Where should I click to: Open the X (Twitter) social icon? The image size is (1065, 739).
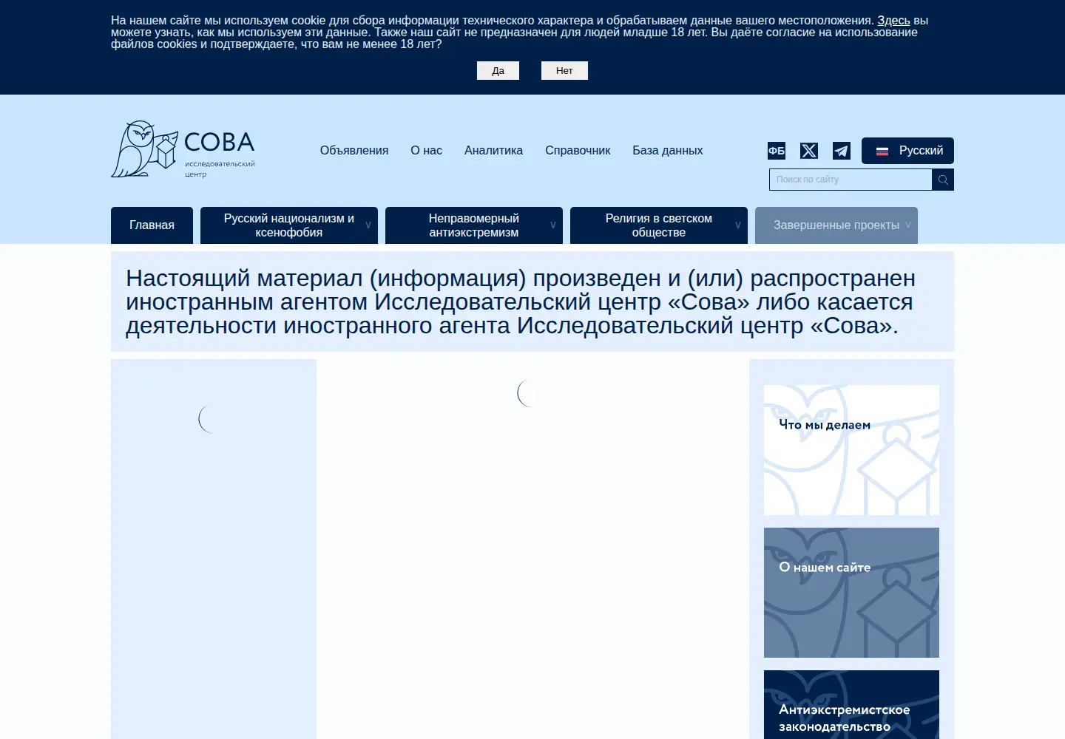click(x=809, y=151)
